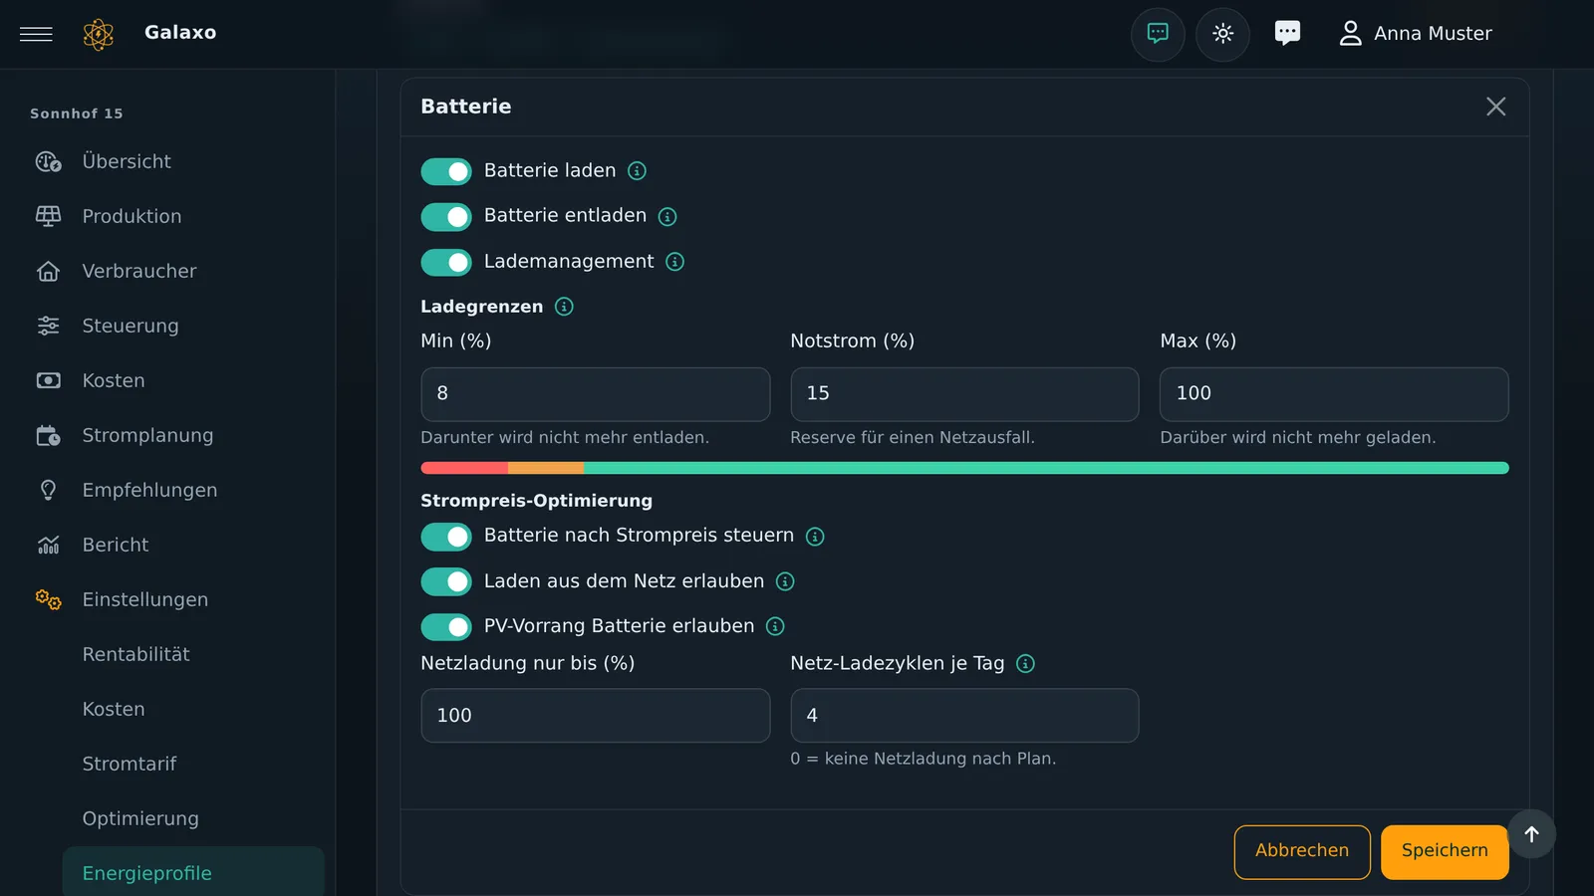Image resolution: width=1594 pixels, height=896 pixels.
Task: Click the Netzladung nur bis (%) field
Action: 596,716
